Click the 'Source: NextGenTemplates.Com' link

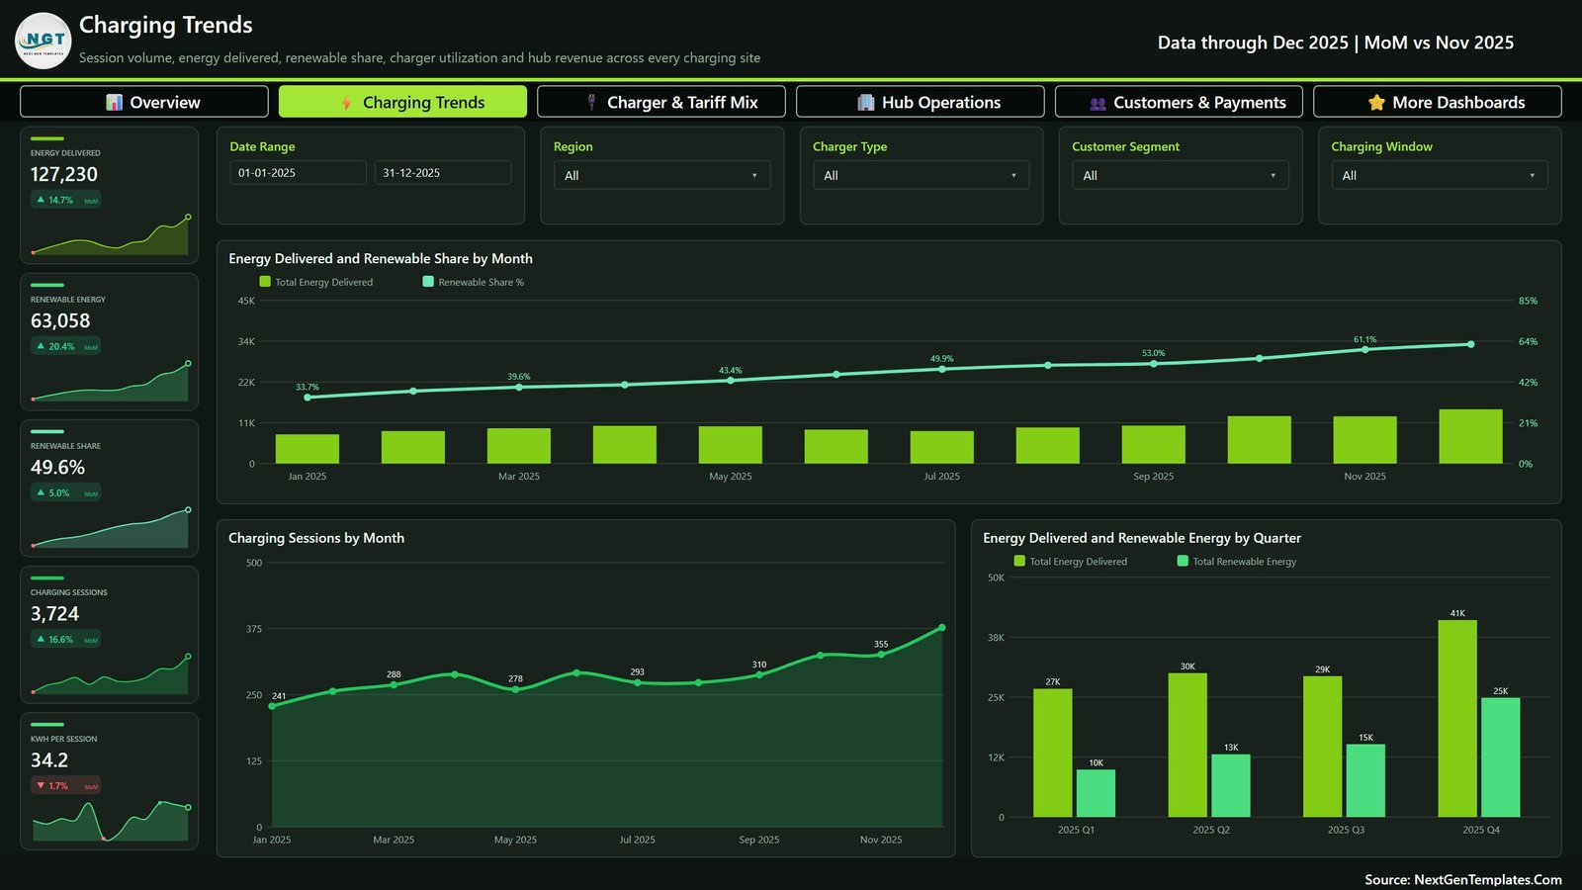tap(1463, 879)
